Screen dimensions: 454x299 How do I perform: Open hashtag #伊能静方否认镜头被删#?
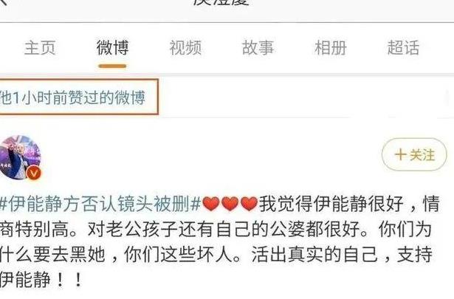point(100,204)
